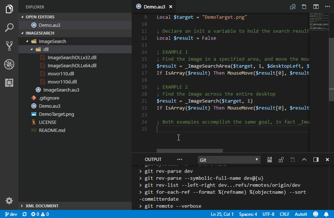The width and height of the screenshot is (334, 218).
Task: Collapse the IMAGESEARCH section
Action: click(75, 33)
